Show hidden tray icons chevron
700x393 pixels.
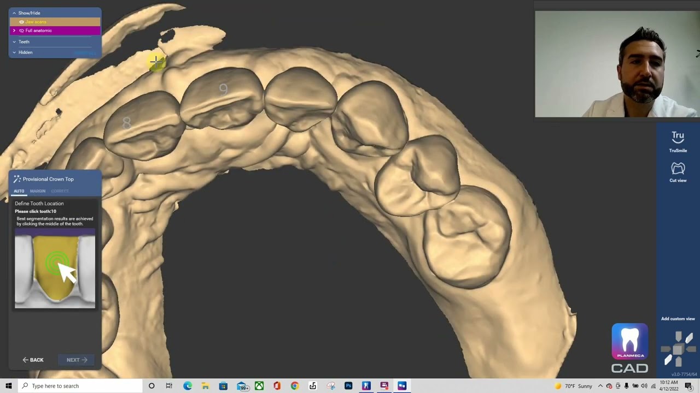(600, 386)
